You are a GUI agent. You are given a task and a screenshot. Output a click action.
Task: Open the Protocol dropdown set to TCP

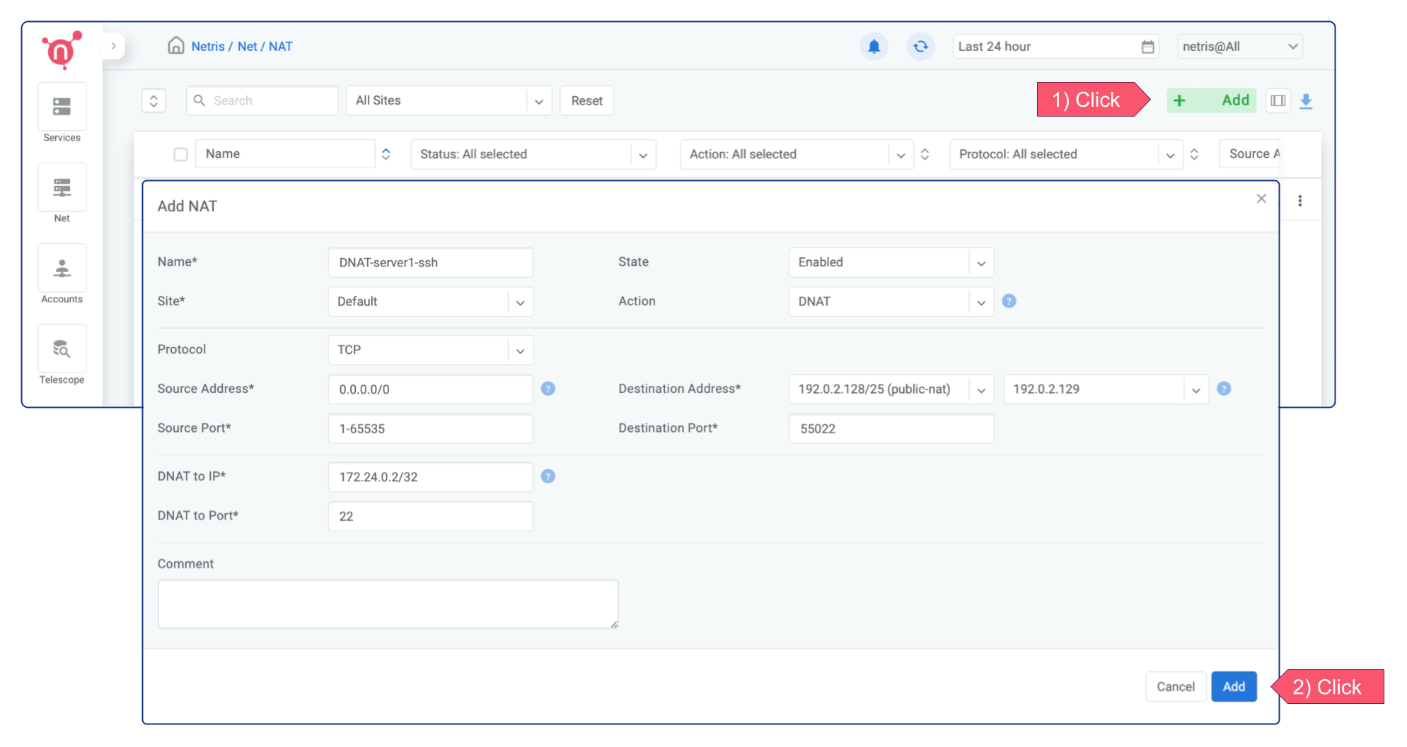coord(430,350)
